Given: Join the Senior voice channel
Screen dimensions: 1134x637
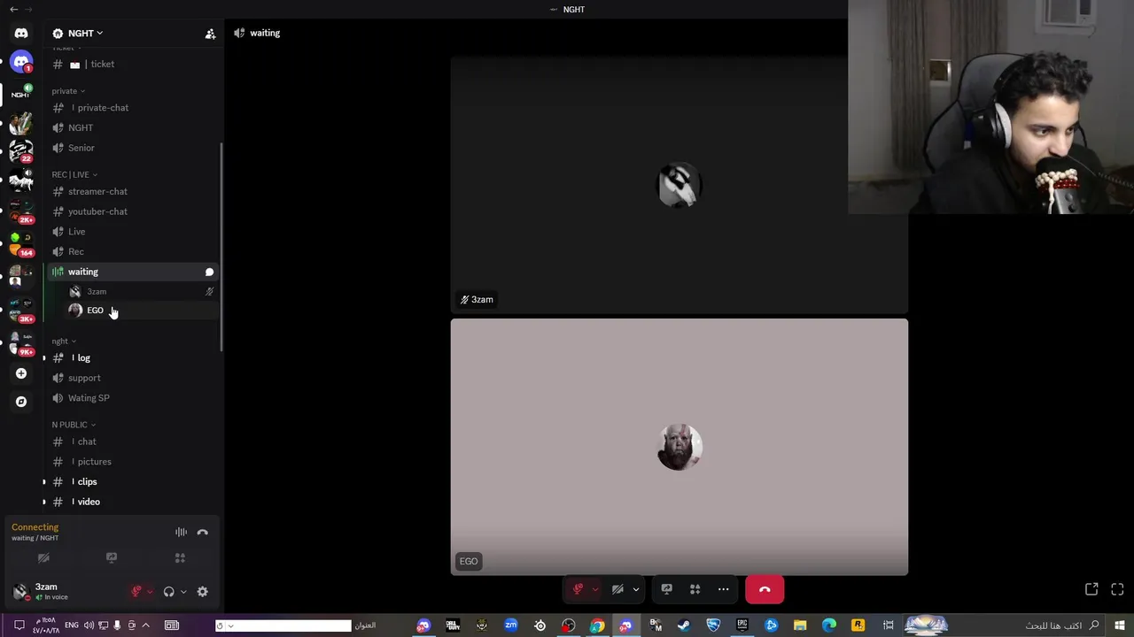Looking at the screenshot, I should pos(133,148).
